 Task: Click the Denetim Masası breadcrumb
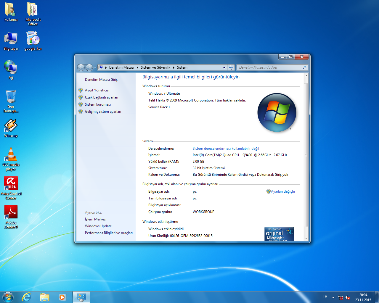(x=122, y=67)
